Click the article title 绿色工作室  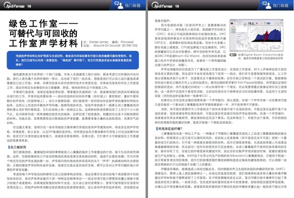pos(43,33)
